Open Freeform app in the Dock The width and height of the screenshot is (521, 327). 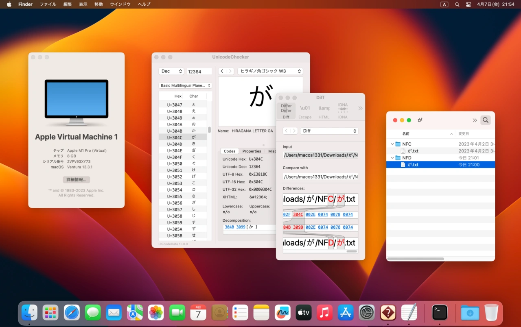tap(282, 312)
